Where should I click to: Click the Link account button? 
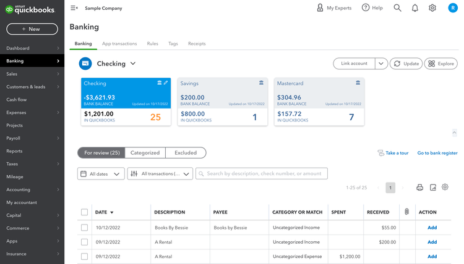(354, 64)
